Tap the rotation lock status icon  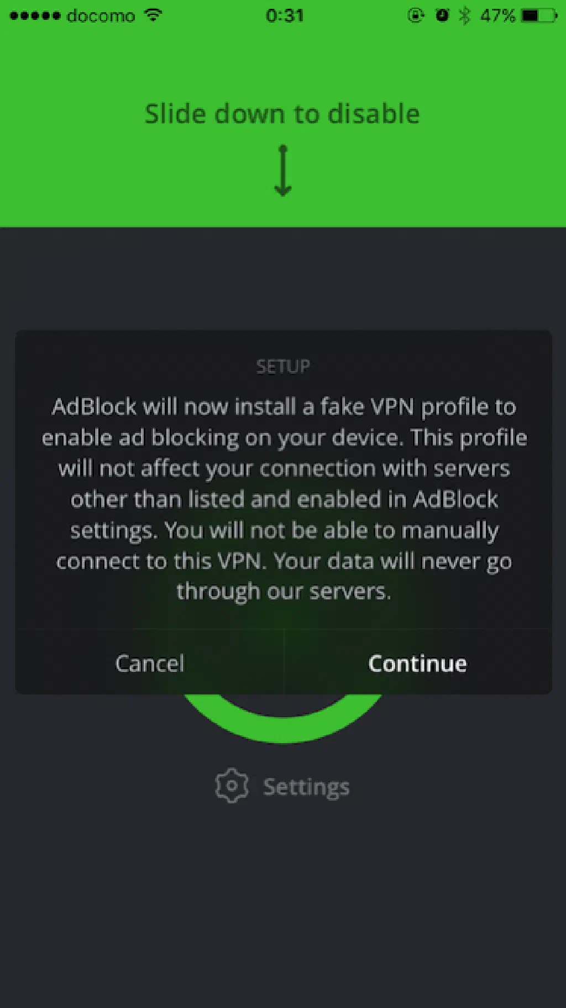(x=415, y=15)
